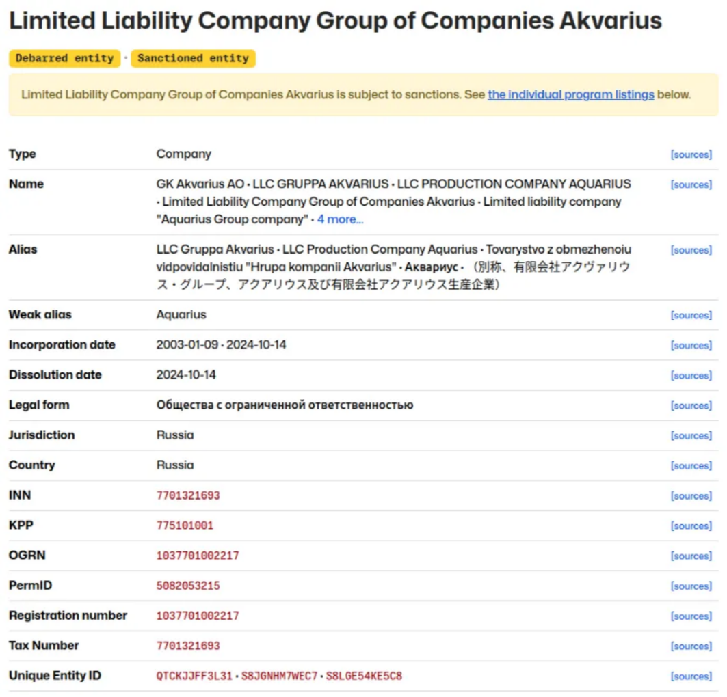
Task: Open sources link for Legal form row
Action: coord(691,406)
